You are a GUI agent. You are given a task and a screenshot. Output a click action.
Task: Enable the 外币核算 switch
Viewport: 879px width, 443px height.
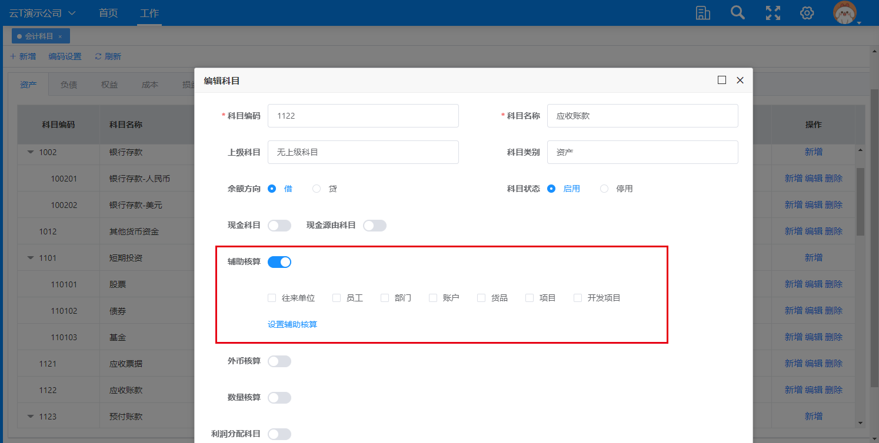279,361
